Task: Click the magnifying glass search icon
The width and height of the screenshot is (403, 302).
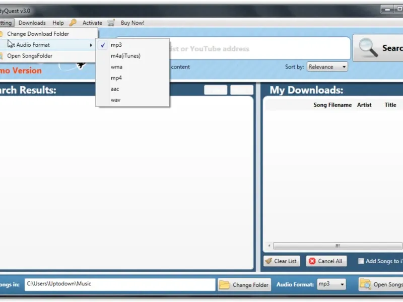Action: pyautogui.click(x=368, y=47)
